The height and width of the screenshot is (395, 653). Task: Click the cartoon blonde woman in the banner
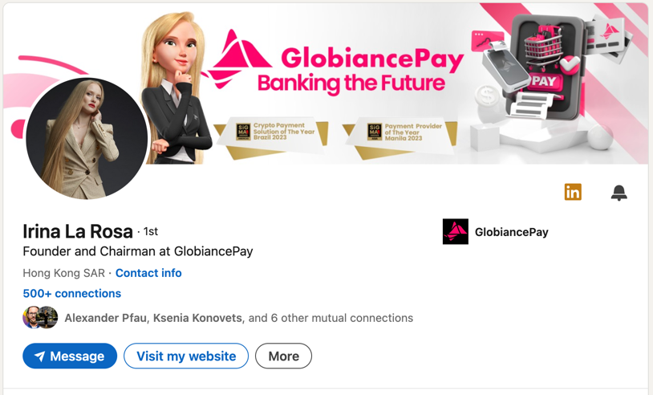pyautogui.click(x=178, y=80)
